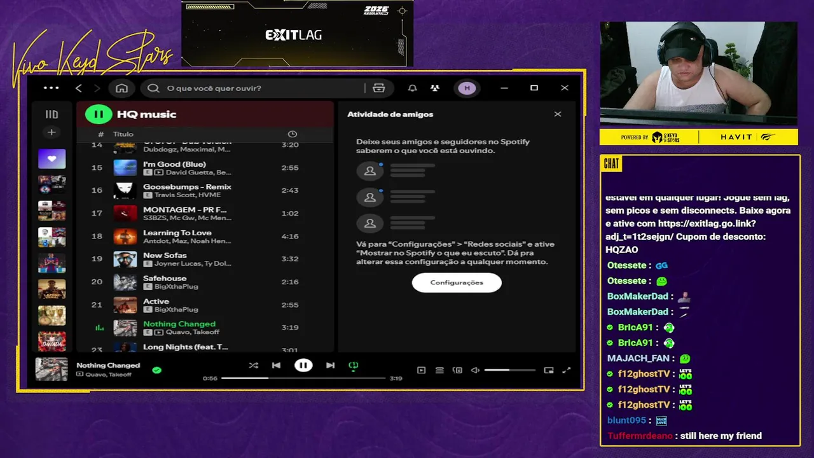Click chat user 'blunt095' name
The image size is (814, 458).
tap(626, 420)
